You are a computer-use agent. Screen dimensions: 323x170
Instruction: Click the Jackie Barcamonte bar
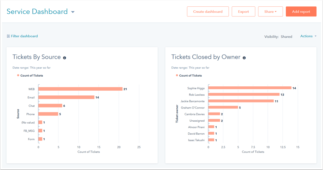point(241,101)
